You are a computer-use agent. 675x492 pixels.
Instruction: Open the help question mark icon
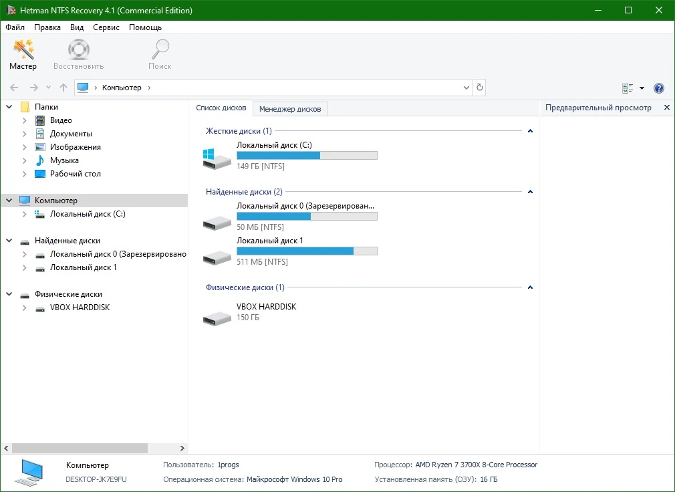point(659,88)
